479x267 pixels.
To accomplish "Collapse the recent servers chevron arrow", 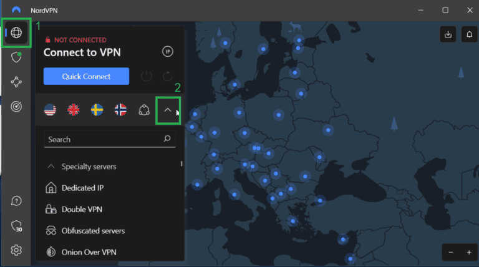I will pyautogui.click(x=167, y=110).
